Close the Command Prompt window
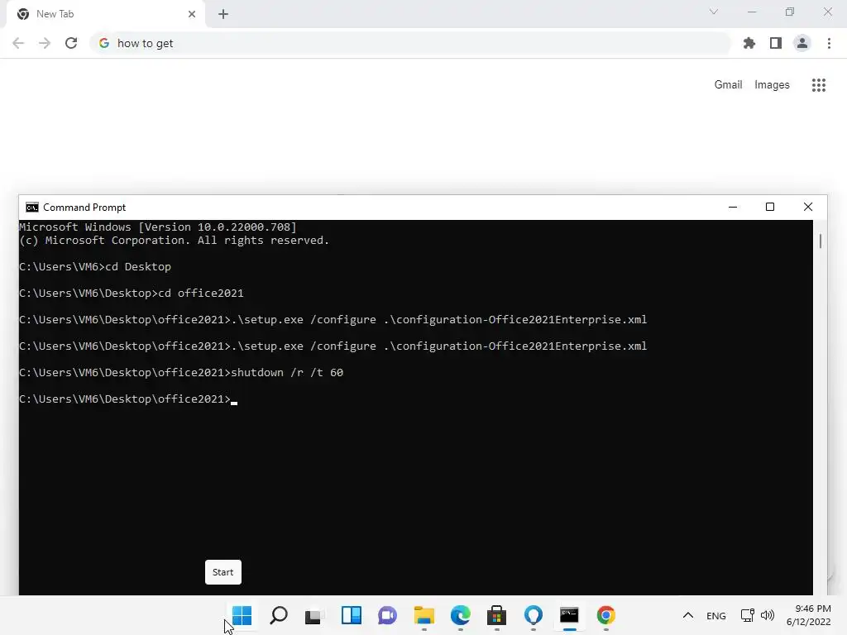The width and height of the screenshot is (847, 635). 807,207
